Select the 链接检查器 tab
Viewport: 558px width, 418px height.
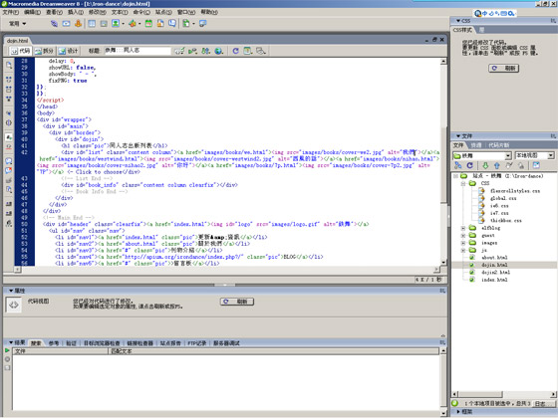[139, 343]
